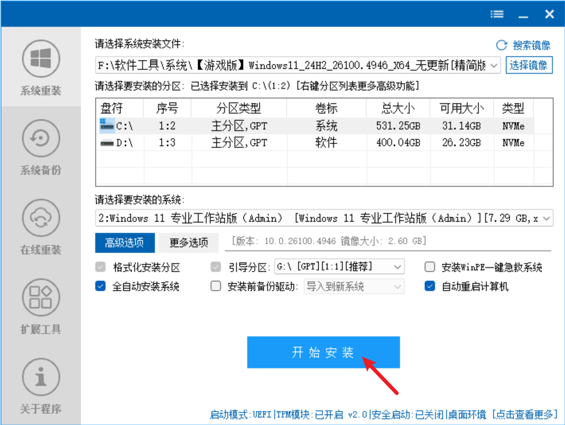Click the 31.14GB available size cell
The height and width of the screenshot is (425, 565).
pos(462,126)
